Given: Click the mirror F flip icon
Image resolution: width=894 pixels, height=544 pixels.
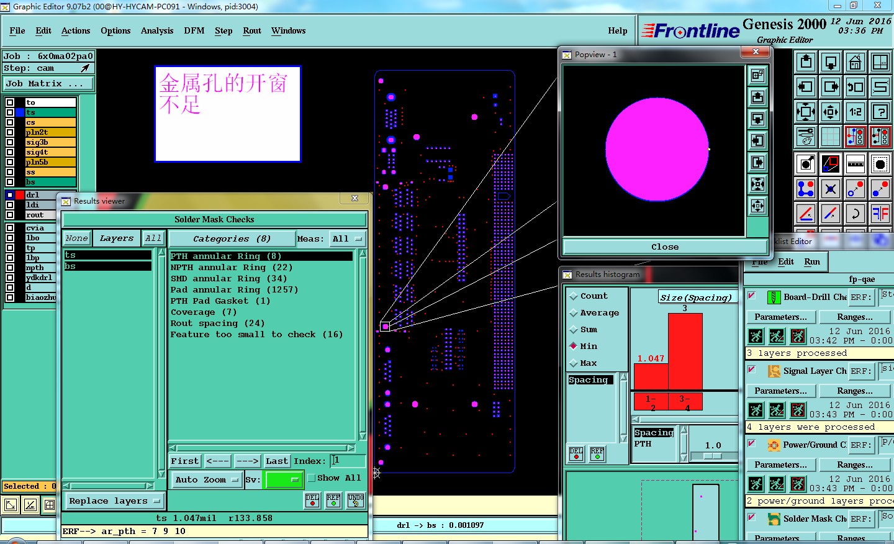Looking at the screenshot, I should [x=880, y=214].
